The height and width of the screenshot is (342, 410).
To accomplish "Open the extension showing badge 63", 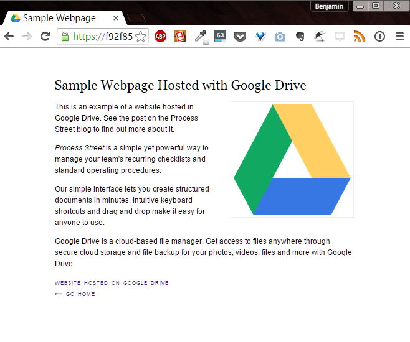I will coord(220,37).
